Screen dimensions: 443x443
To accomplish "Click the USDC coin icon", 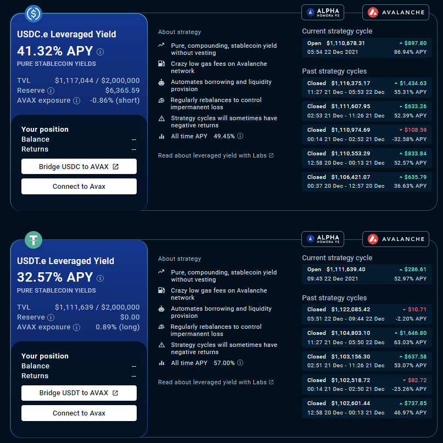I will tap(33, 13).
